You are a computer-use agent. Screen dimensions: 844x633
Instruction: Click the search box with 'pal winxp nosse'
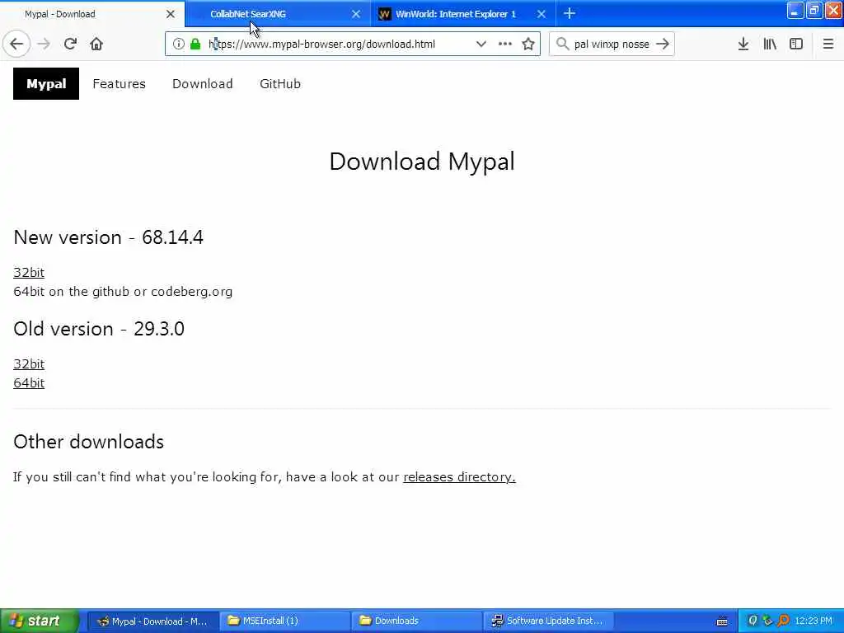click(612, 45)
